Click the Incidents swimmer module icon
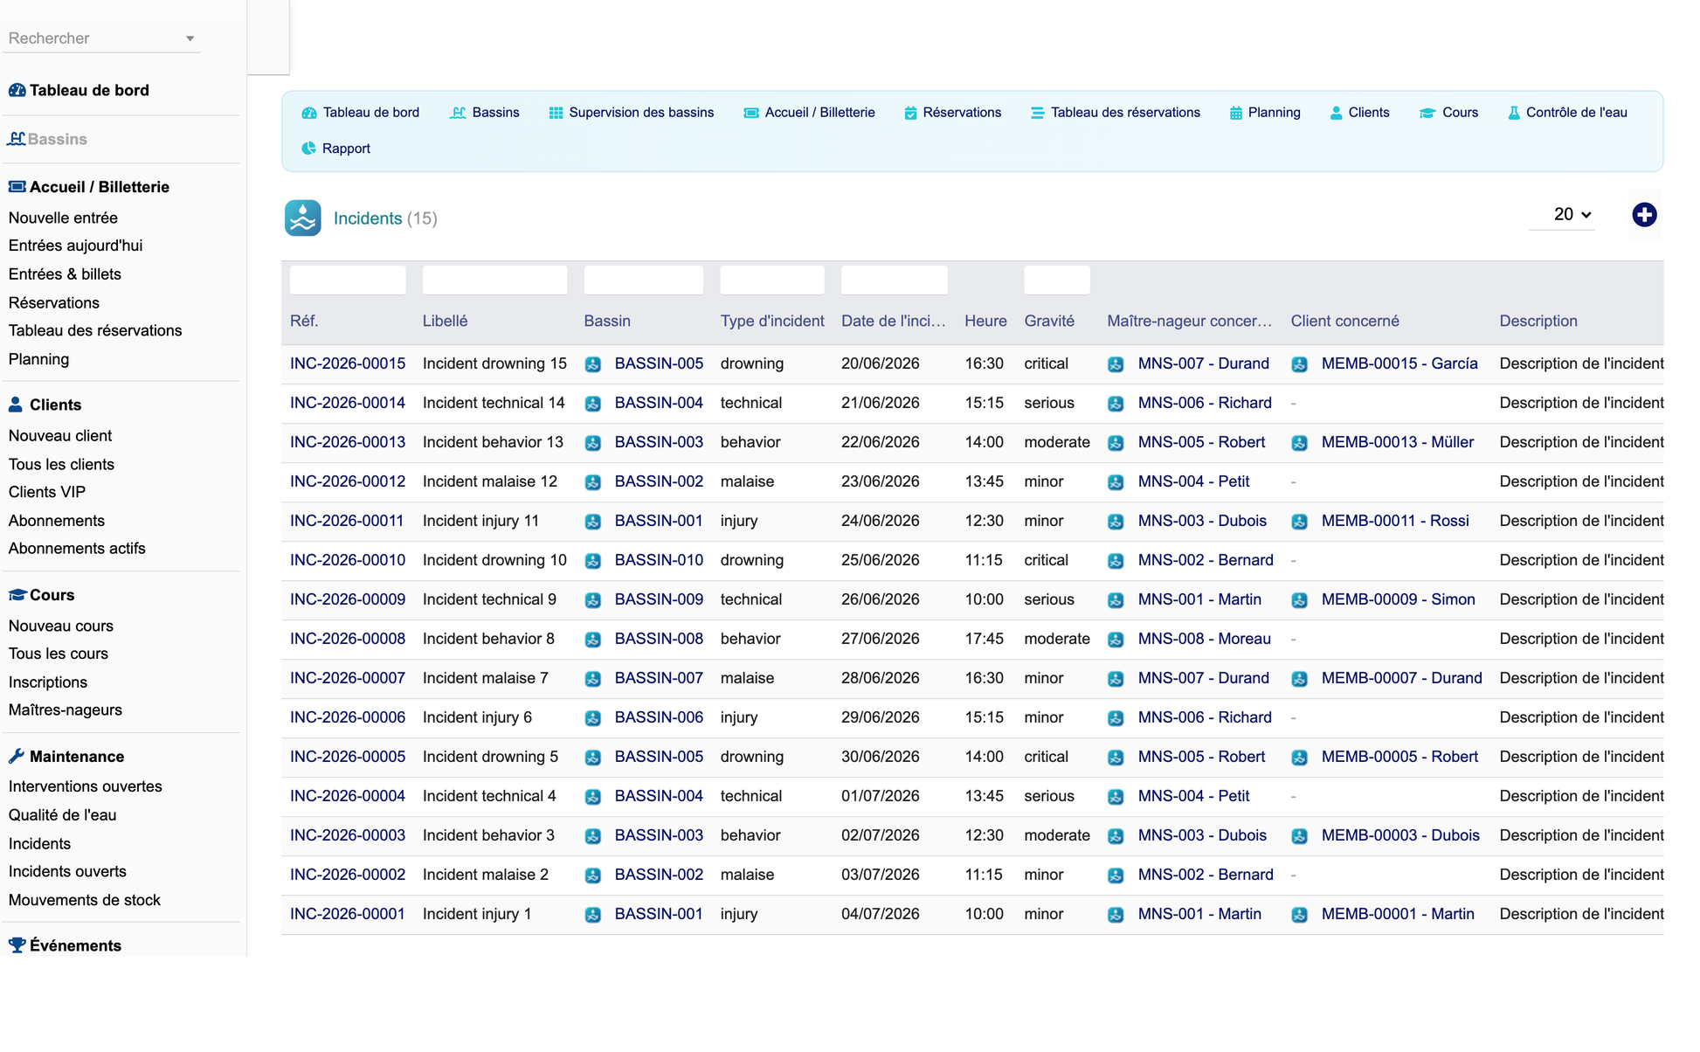The width and height of the screenshot is (1700, 1052). [302, 218]
